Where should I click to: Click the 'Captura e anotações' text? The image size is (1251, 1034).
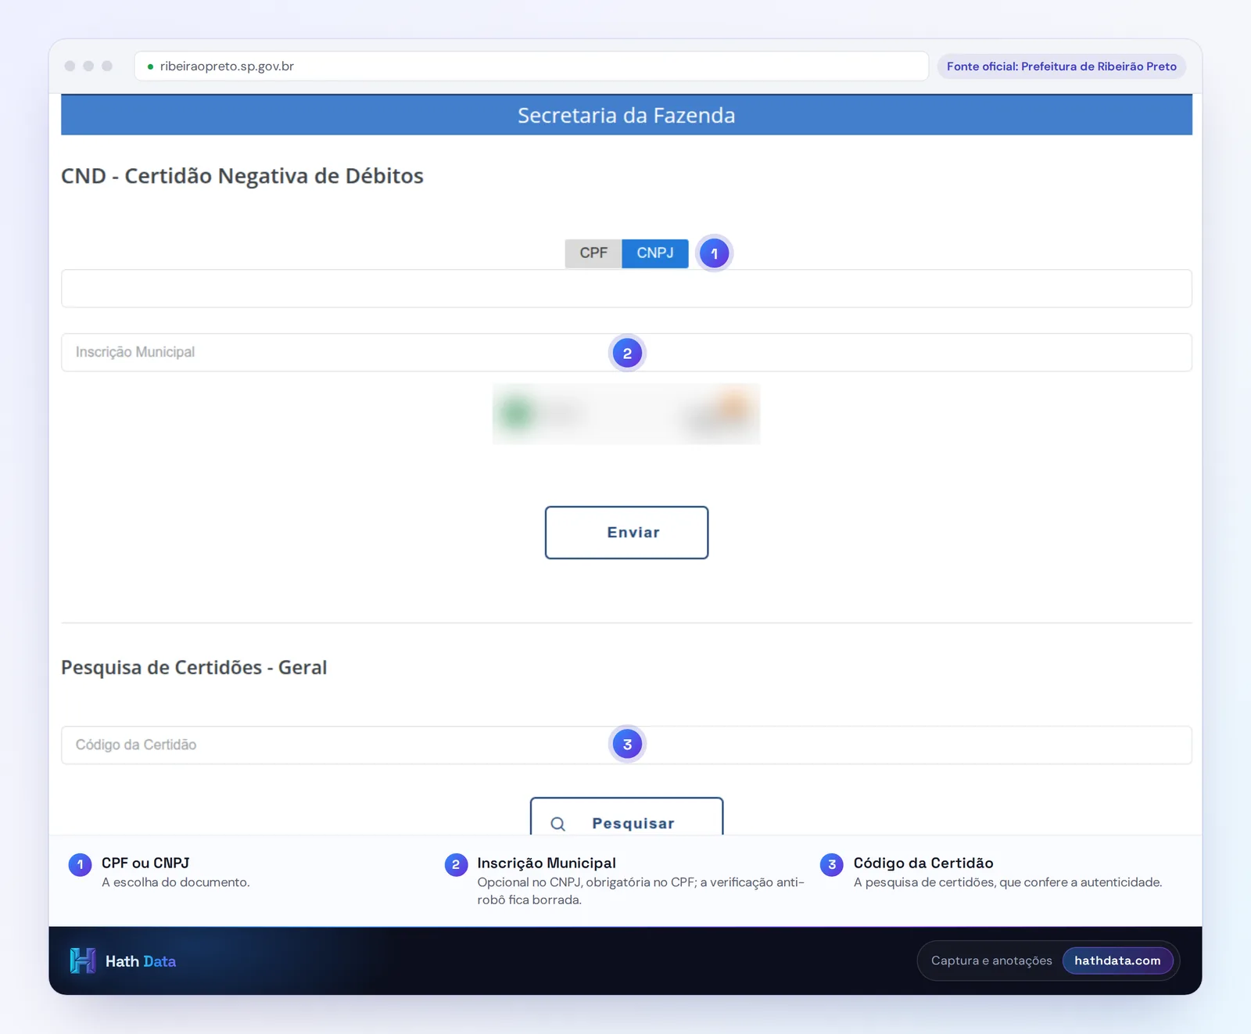coord(991,960)
